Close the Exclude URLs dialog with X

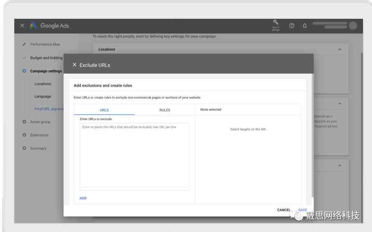[74, 65]
